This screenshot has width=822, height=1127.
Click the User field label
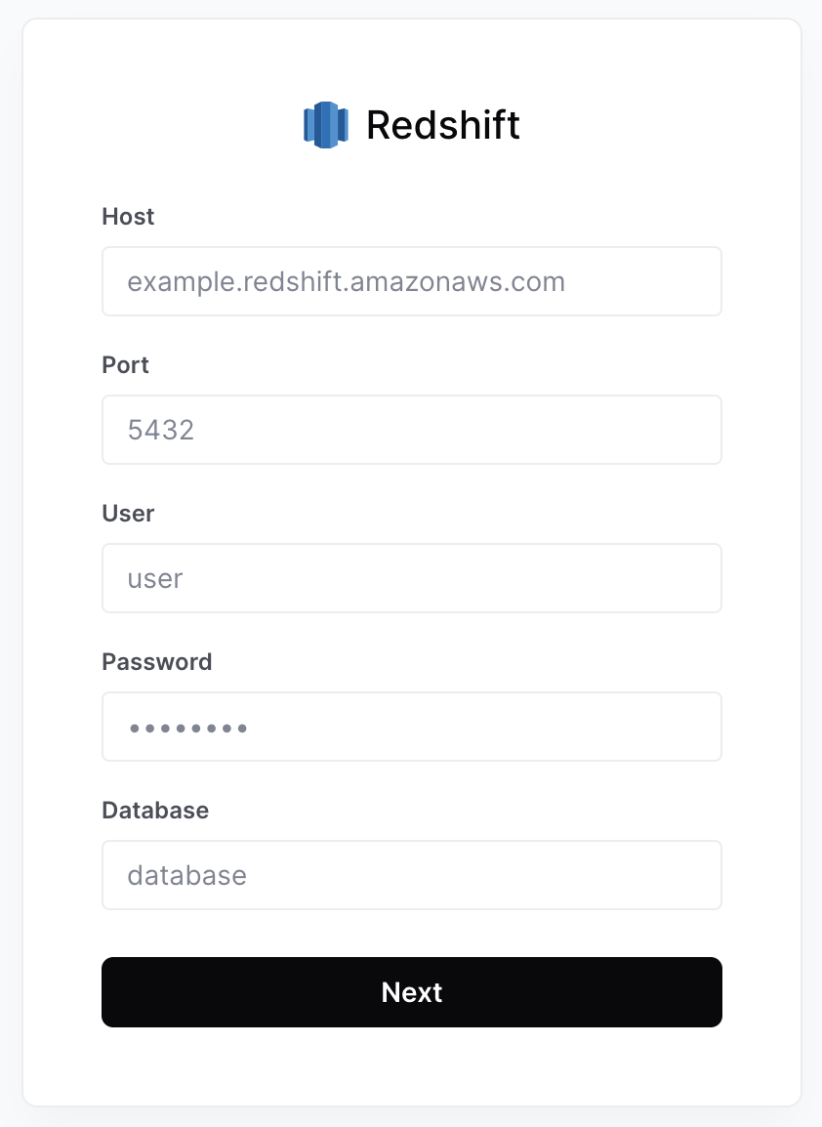coord(128,513)
